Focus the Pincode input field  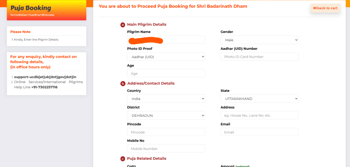166,132
